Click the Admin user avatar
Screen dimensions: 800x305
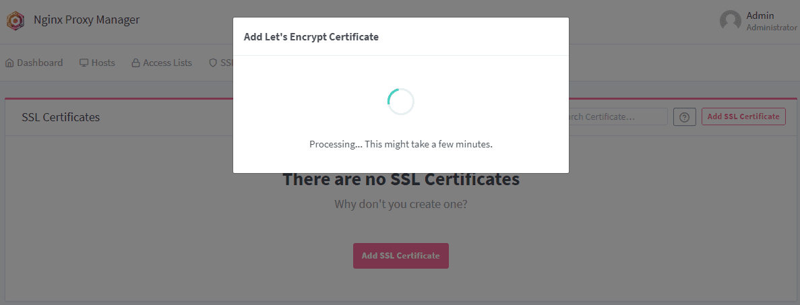[x=731, y=21]
